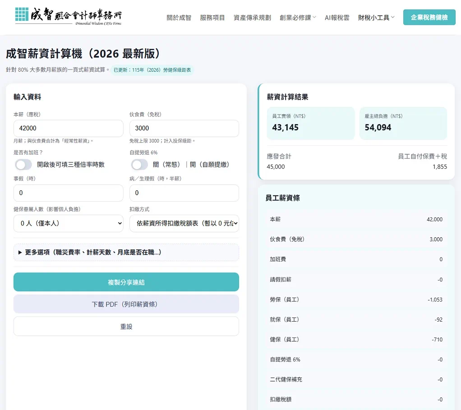Screen dimensions: 461x410
Task: Click the 本薪 (應稅) input field
Action: 68,128
